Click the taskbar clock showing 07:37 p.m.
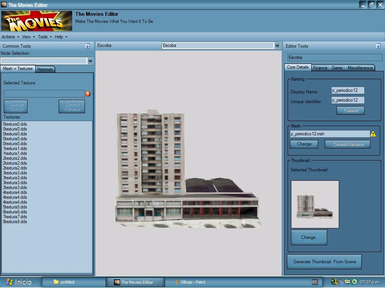This screenshot has height=288, width=385. 370,282
